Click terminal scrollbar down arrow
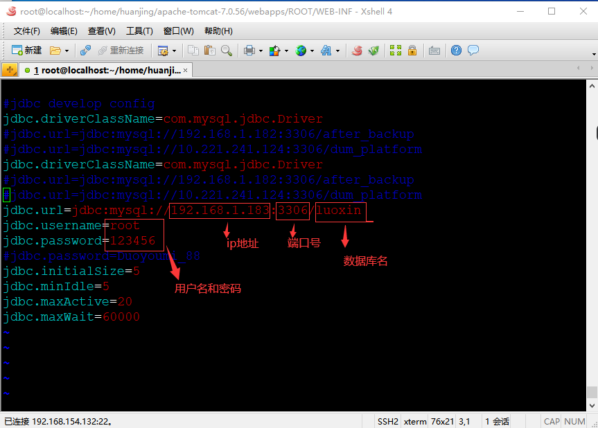 [x=592, y=406]
